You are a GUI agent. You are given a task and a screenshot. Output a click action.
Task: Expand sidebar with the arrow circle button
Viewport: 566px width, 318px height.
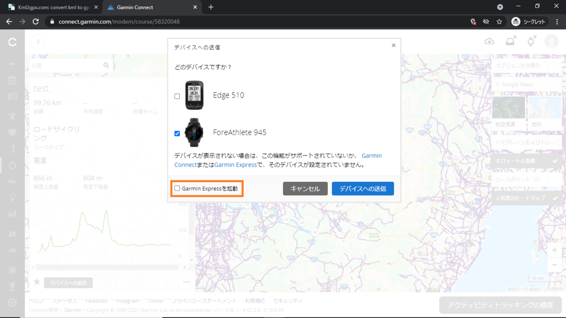click(38, 42)
